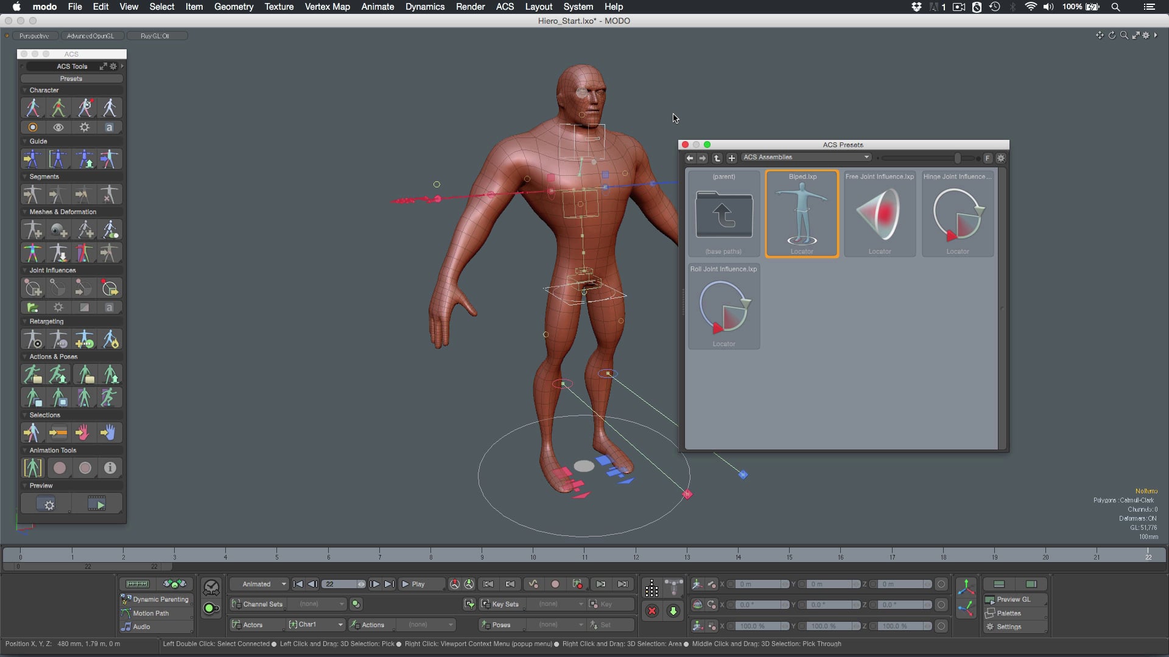Screen dimensions: 1169x657
Task: Click the Preview render clapperboard icon
Action: tap(97, 504)
